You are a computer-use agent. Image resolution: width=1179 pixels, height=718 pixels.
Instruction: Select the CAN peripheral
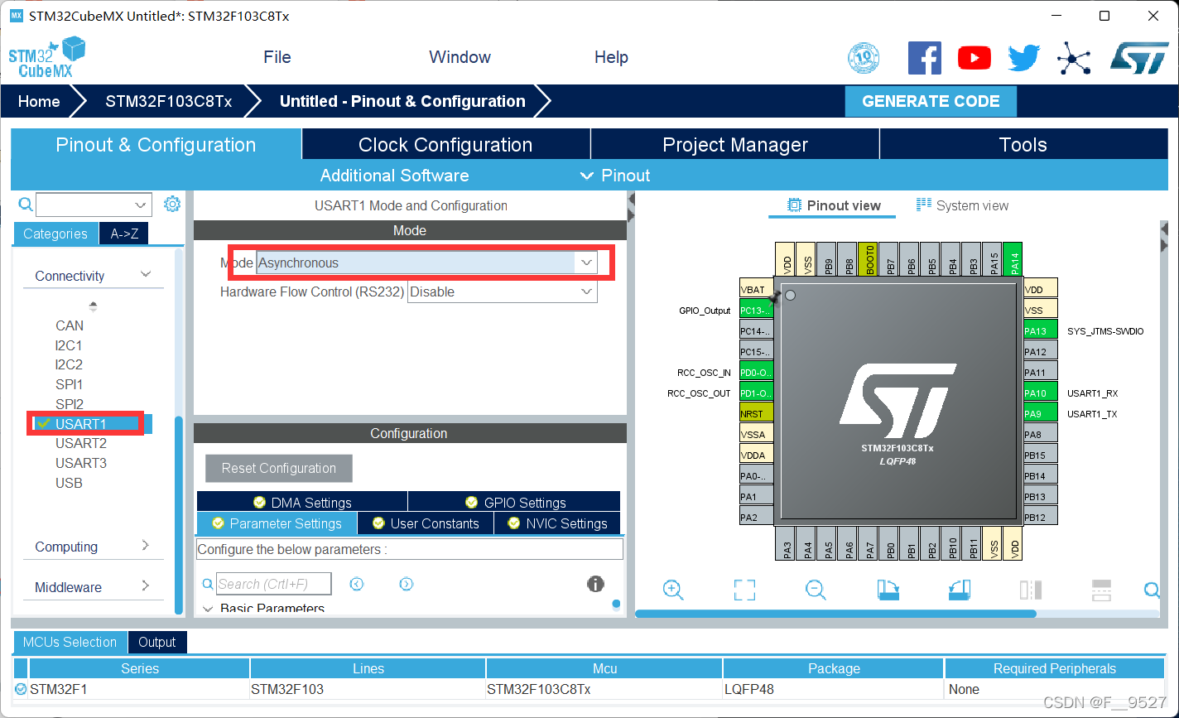(70, 325)
